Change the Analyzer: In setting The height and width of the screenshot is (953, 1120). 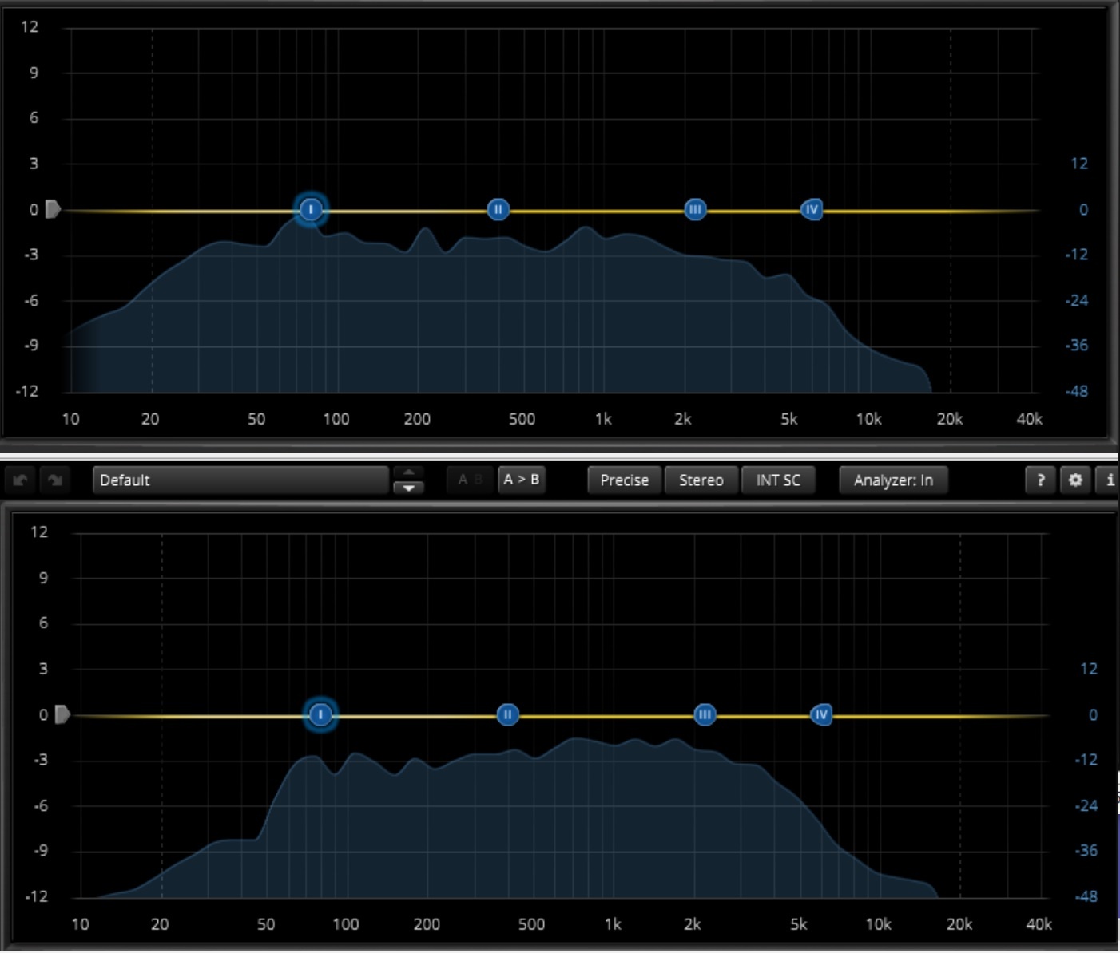point(892,480)
